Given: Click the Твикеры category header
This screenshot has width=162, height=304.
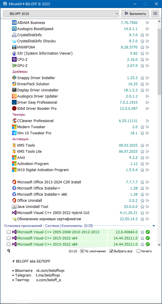Looking at the screenshot, I should point(19,114).
